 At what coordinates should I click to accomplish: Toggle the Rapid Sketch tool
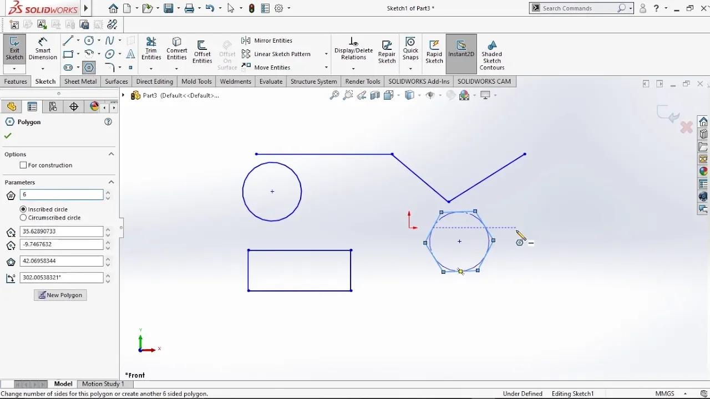434,51
